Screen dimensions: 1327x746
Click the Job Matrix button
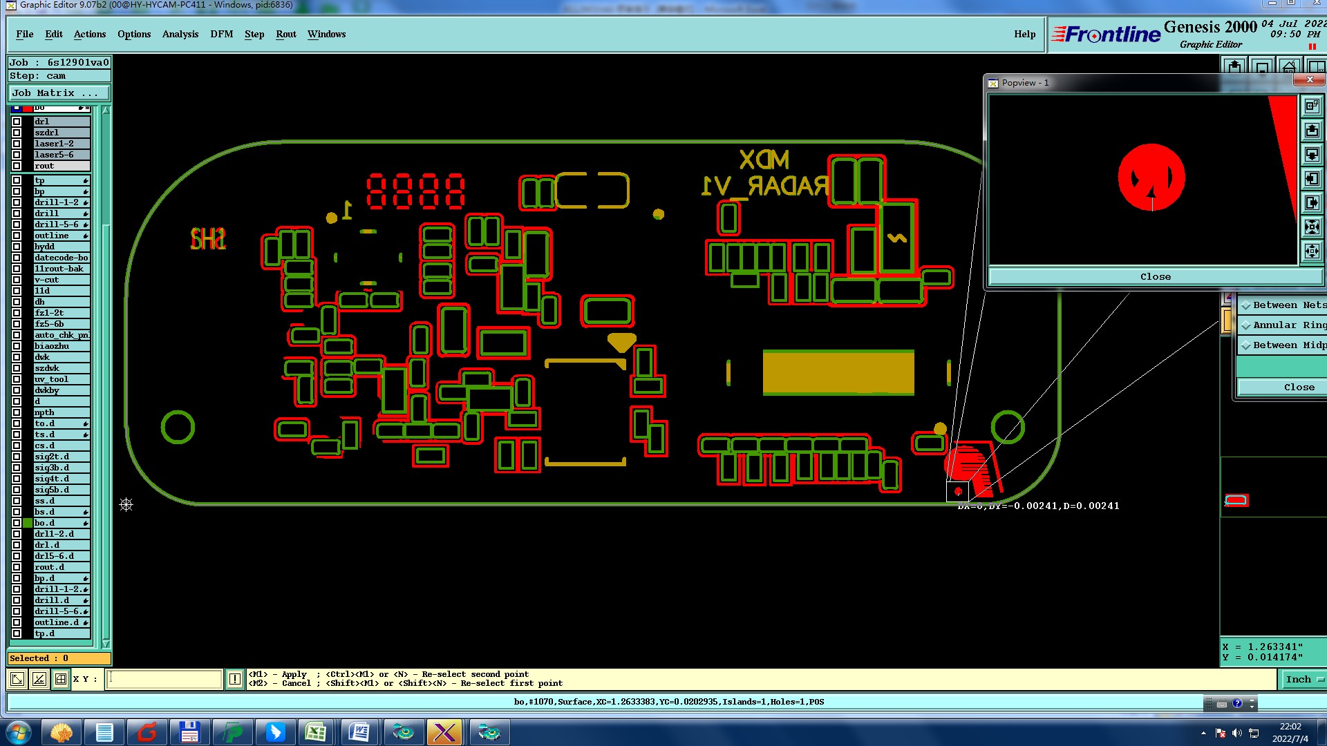pyautogui.click(x=59, y=93)
